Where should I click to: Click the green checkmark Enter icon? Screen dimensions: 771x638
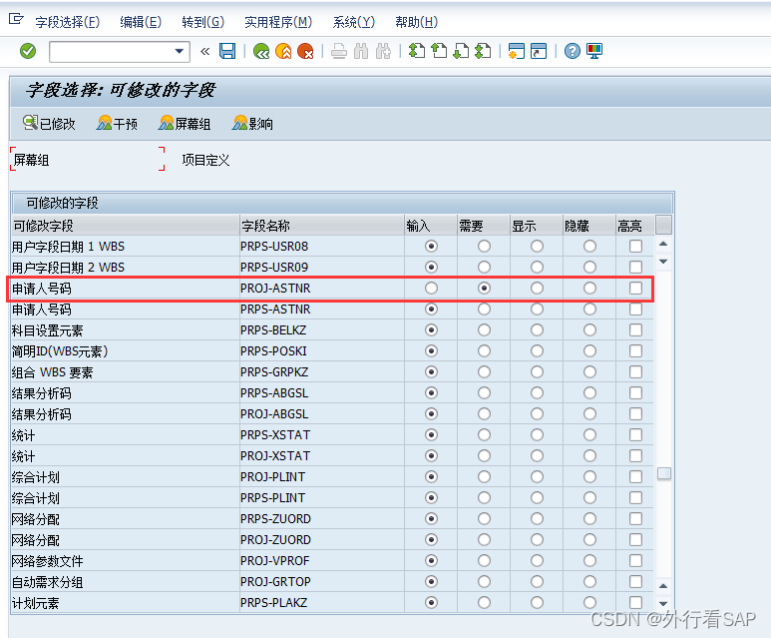tap(28, 51)
